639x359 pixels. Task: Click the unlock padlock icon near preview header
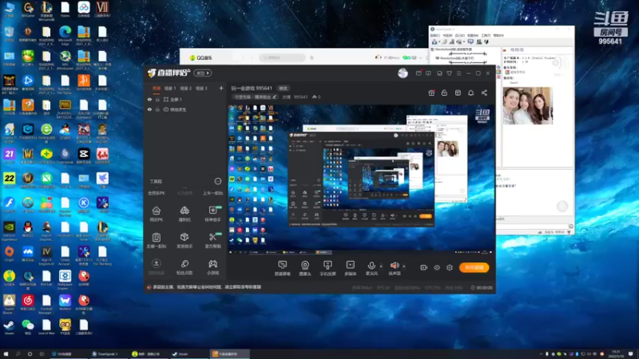pos(444,93)
